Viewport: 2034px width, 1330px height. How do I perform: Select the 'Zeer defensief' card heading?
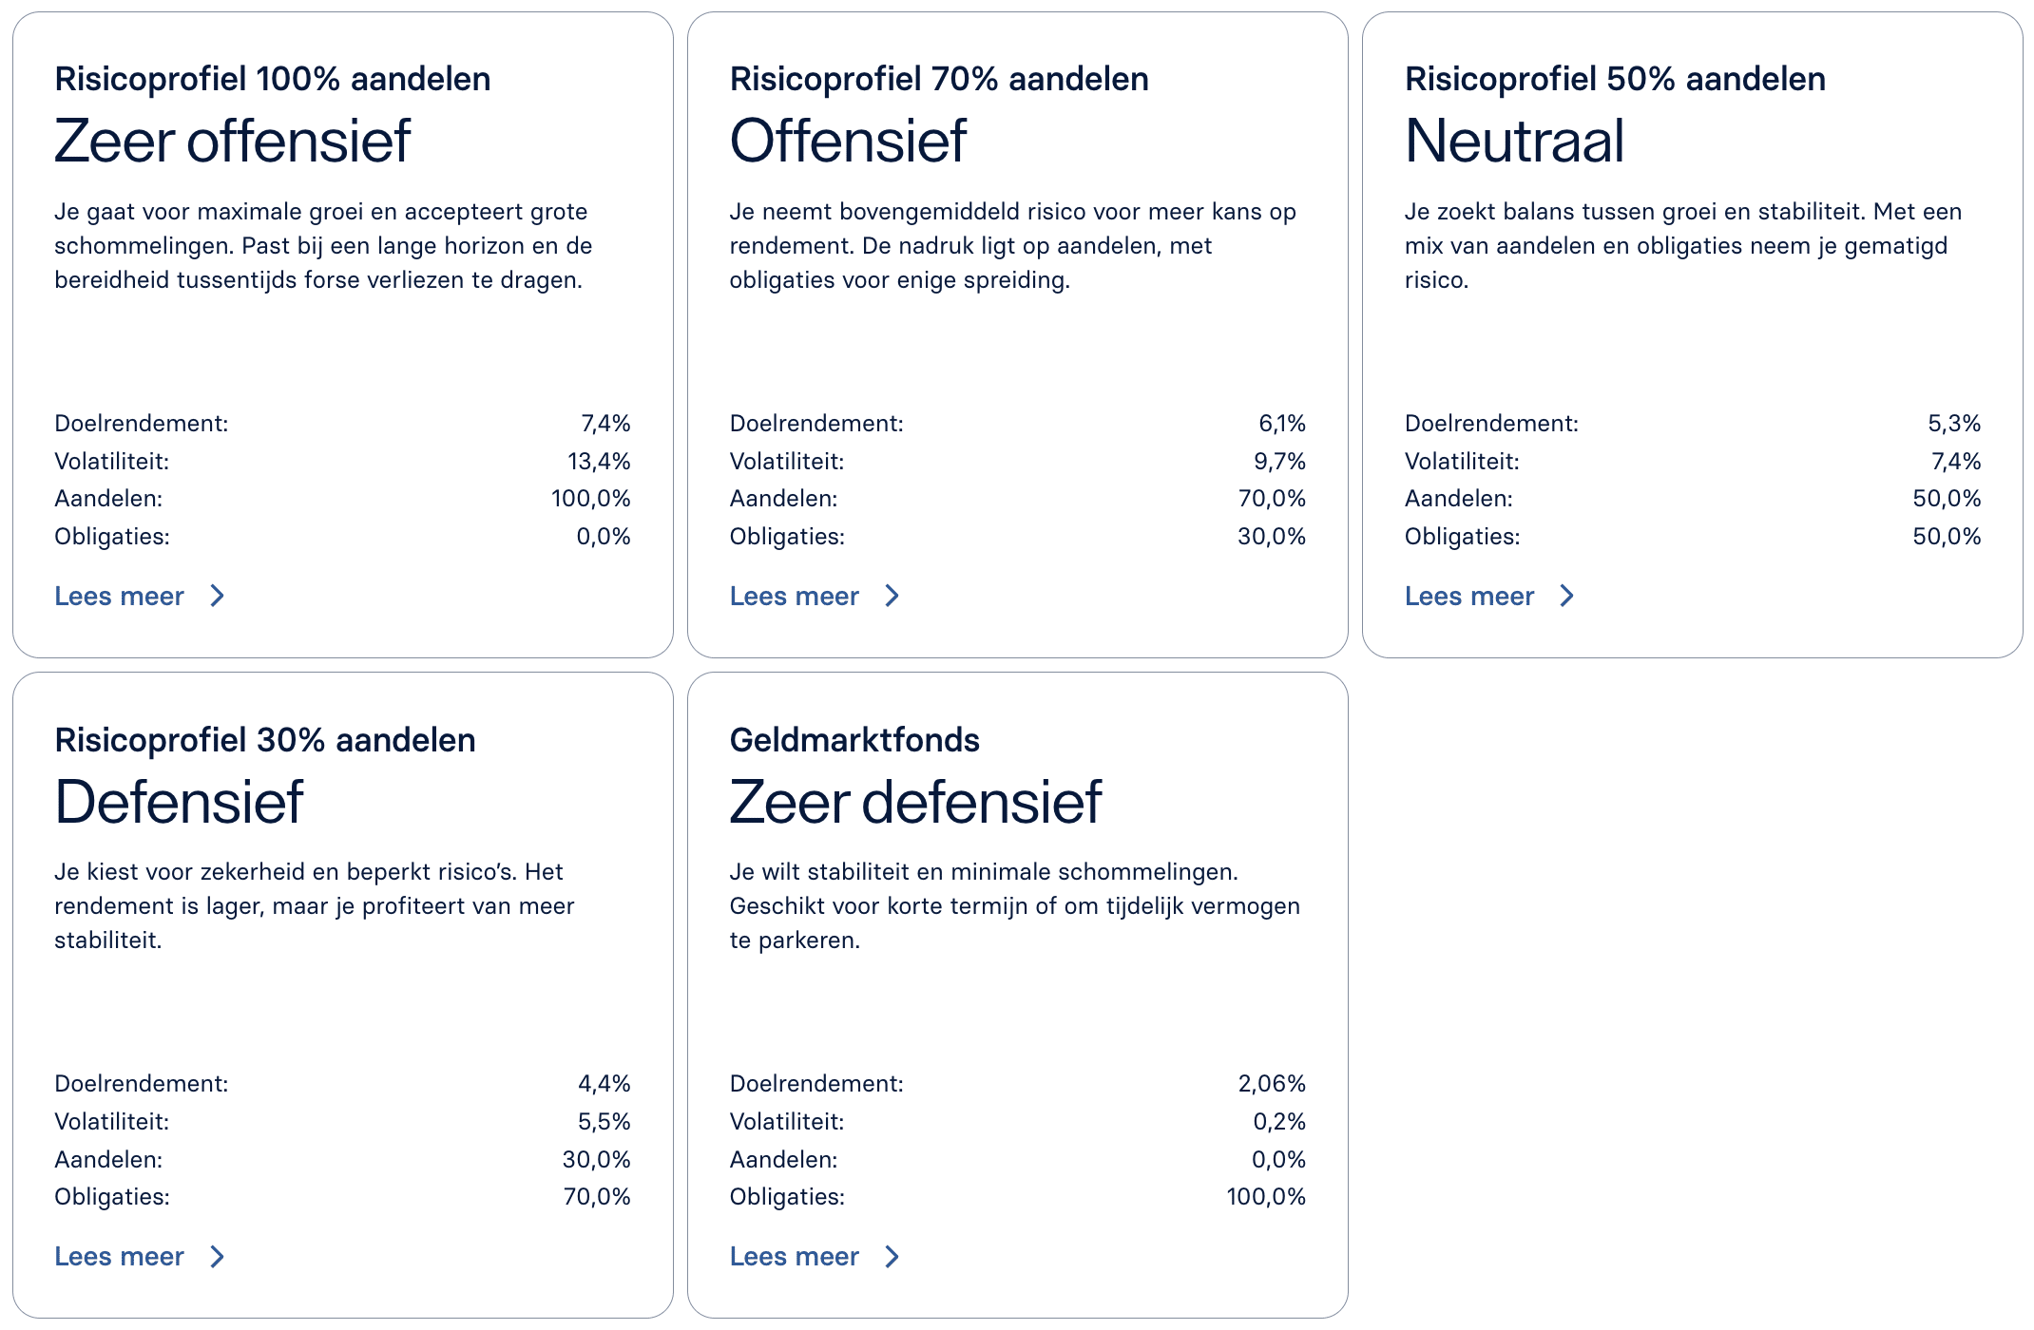915,802
